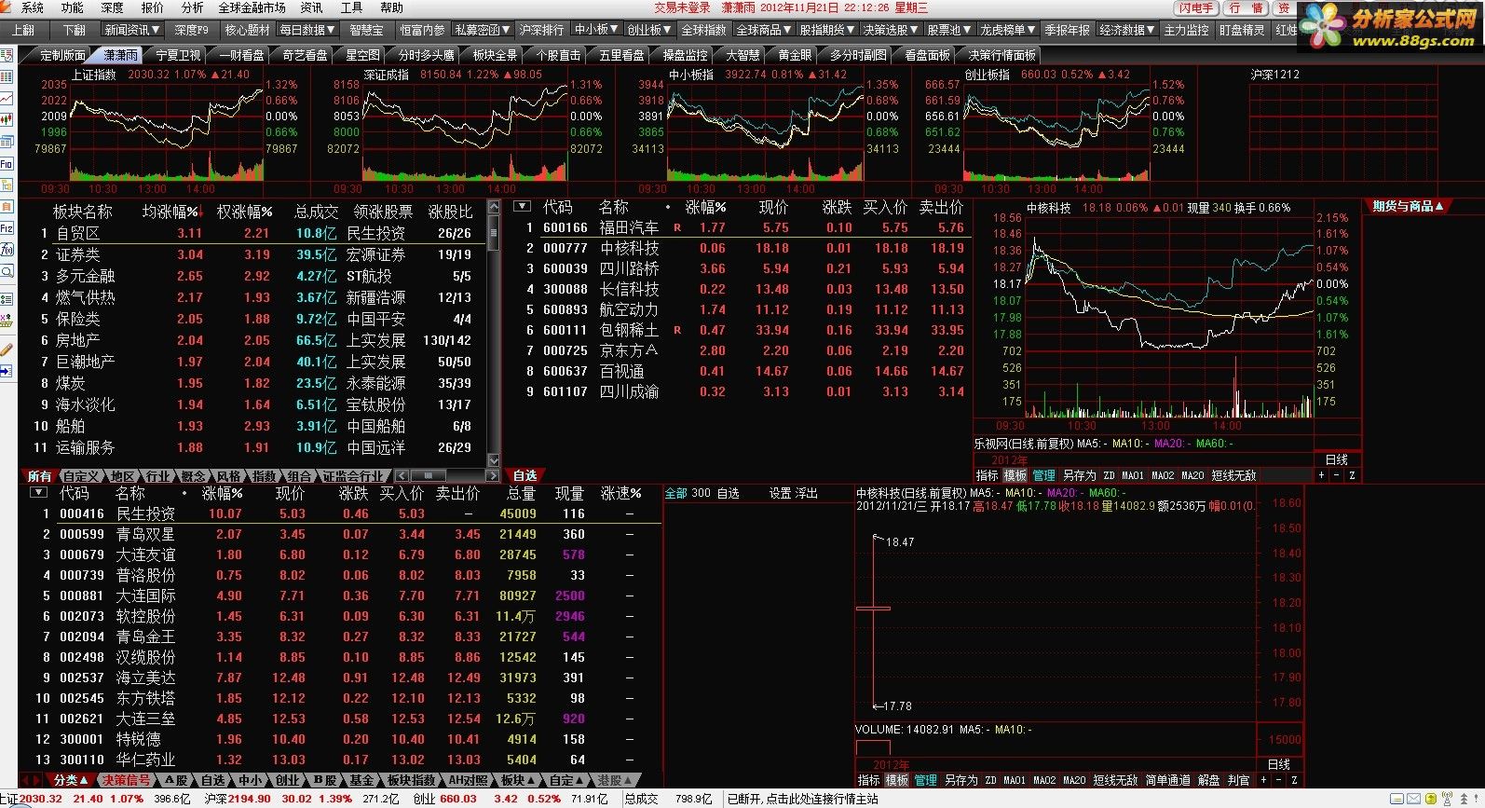
Task: Click the line chart sidebar icon
Action: click(x=7, y=98)
